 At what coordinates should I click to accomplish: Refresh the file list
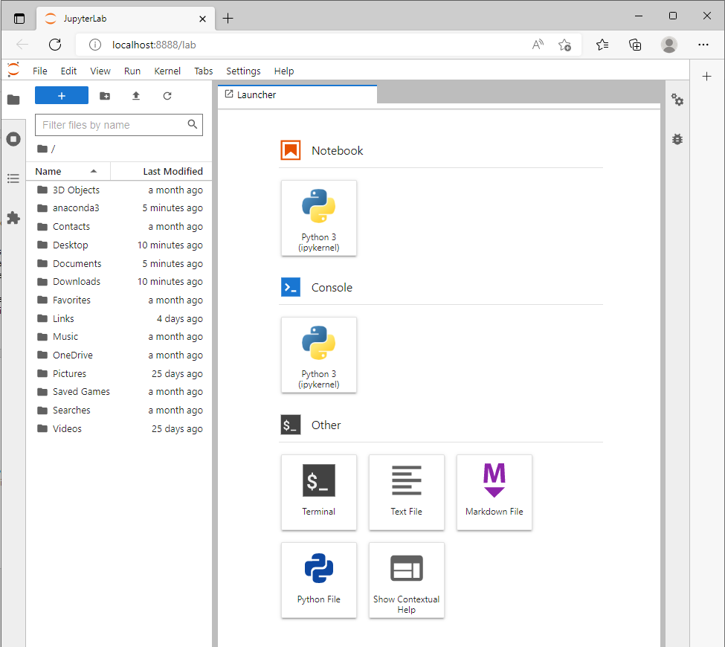pos(167,96)
